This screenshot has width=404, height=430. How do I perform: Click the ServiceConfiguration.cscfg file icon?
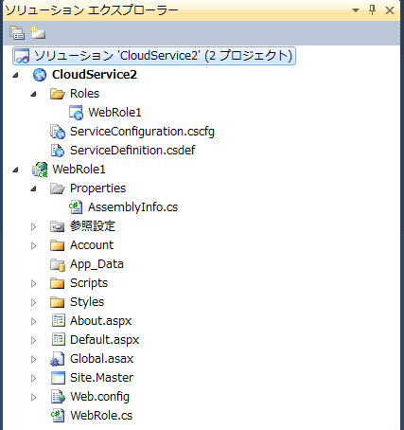pyautogui.click(x=58, y=132)
